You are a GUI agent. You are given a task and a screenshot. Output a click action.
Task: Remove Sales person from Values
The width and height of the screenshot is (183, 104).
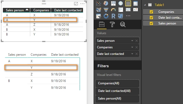click(137, 41)
